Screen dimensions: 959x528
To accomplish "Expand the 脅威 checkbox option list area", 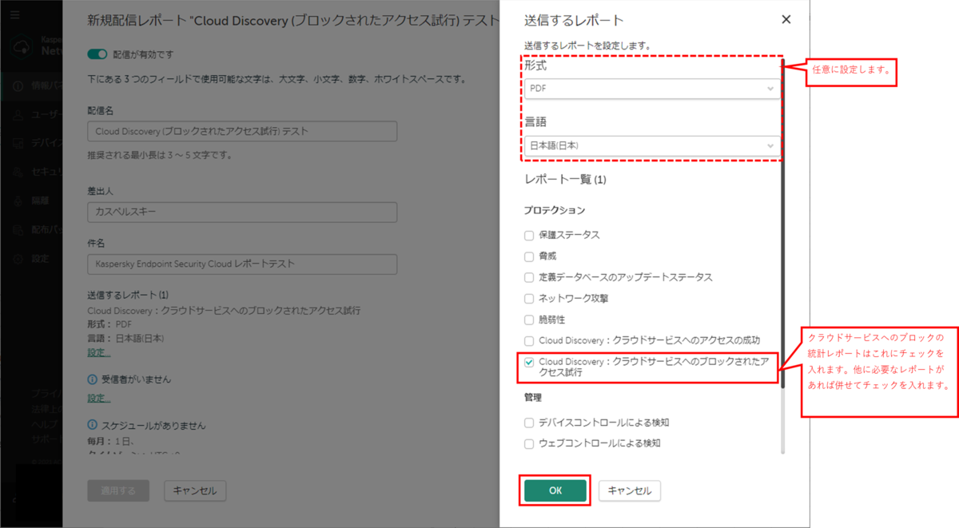I will 529,256.
